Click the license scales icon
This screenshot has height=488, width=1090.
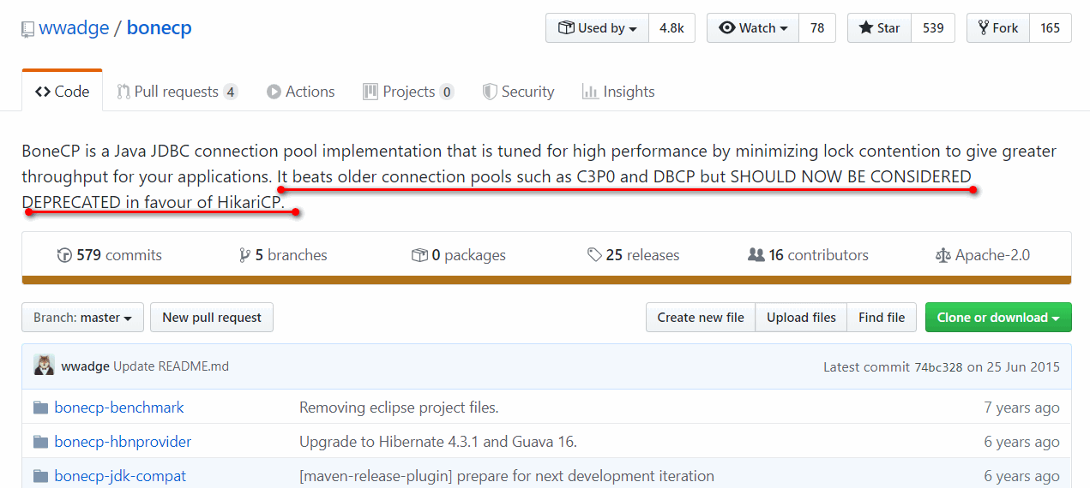[x=943, y=255]
